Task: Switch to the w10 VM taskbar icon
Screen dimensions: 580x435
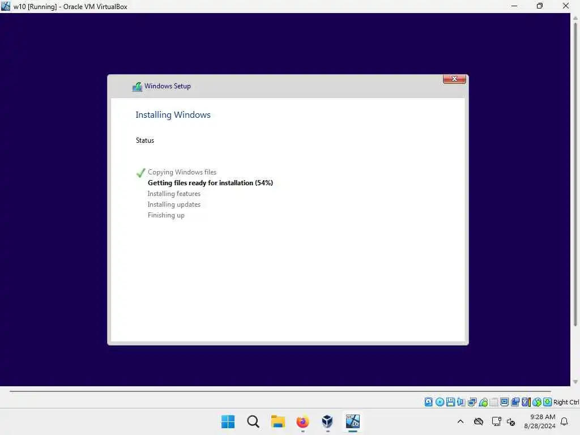Action: [352, 421]
